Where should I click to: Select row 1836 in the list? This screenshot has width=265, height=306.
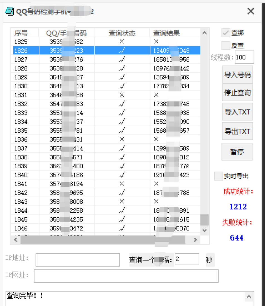[106, 139]
